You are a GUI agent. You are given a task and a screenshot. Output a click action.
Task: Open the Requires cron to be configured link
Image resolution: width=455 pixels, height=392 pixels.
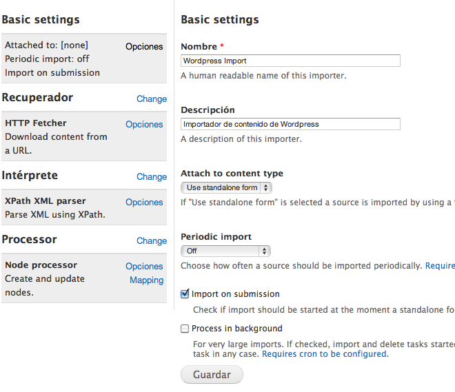324,354
